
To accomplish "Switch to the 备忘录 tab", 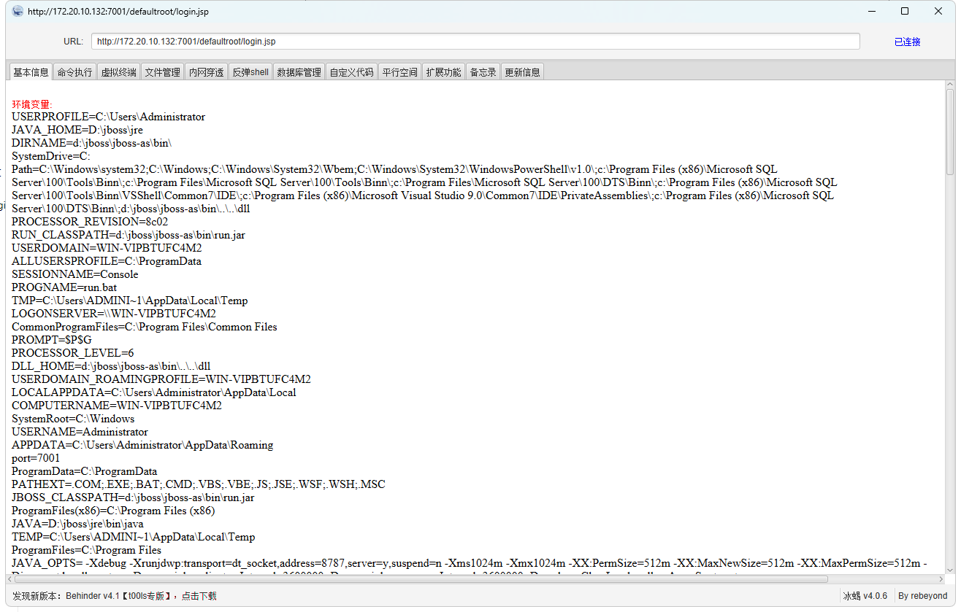I will click(483, 72).
